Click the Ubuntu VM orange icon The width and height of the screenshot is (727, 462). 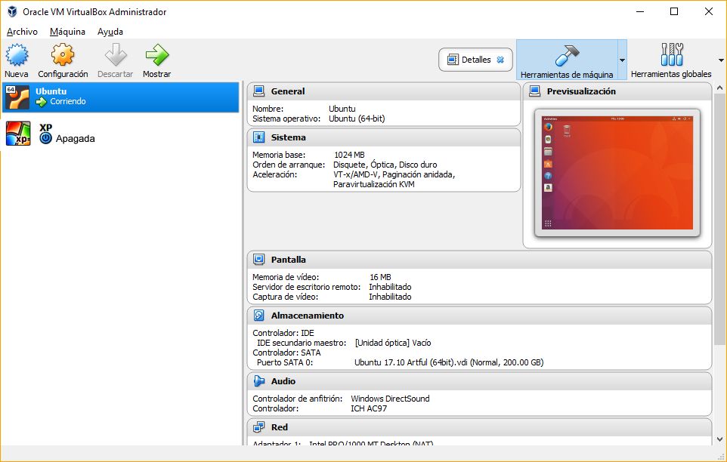pyautogui.click(x=17, y=97)
